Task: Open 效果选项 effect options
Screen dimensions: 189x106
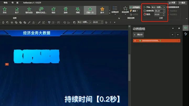Action: point(115,10)
